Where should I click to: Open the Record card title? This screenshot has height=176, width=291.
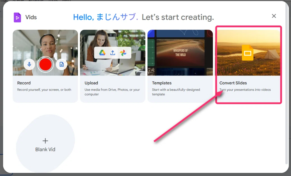24,83
